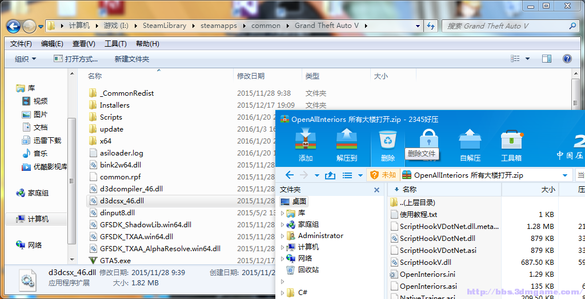Select the dinput8.dll file
The width and height of the screenshot is (585, 299).
coord(113,213)
